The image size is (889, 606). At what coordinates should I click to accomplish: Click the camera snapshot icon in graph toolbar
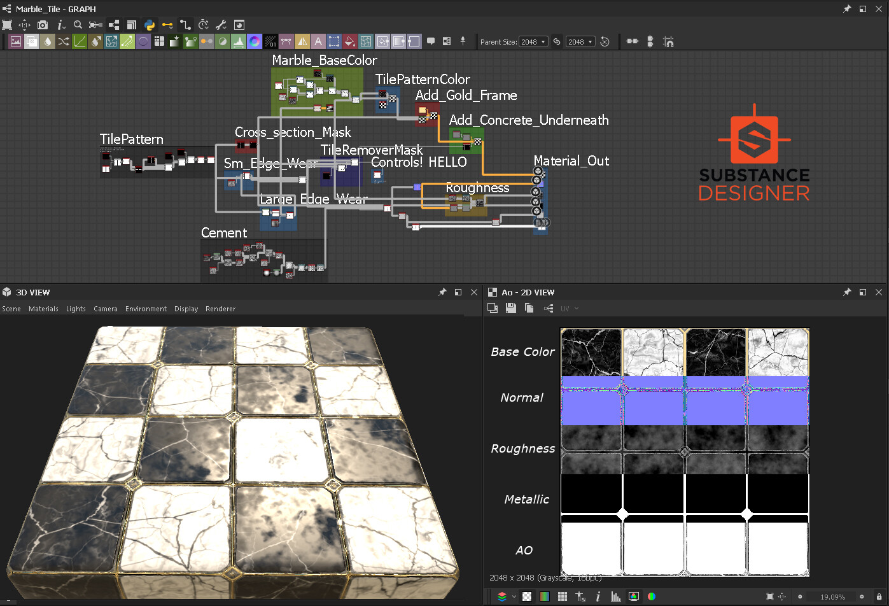[42, 25]
